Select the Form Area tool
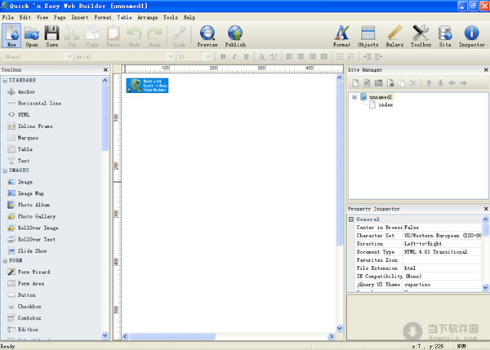 [x=25, y=283]
